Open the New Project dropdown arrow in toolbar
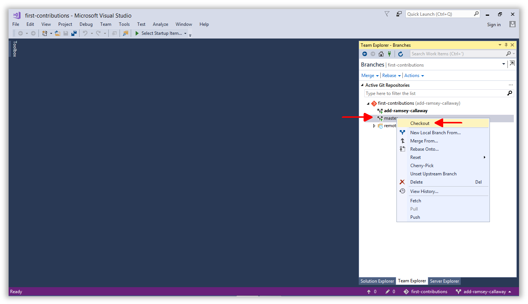The width and height of the screenshot is (528, 304). (51, 33)
